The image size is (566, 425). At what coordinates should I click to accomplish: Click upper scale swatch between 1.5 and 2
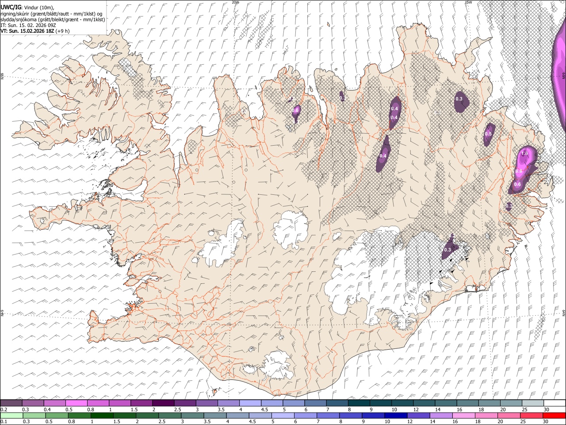[x=141, y=403]
